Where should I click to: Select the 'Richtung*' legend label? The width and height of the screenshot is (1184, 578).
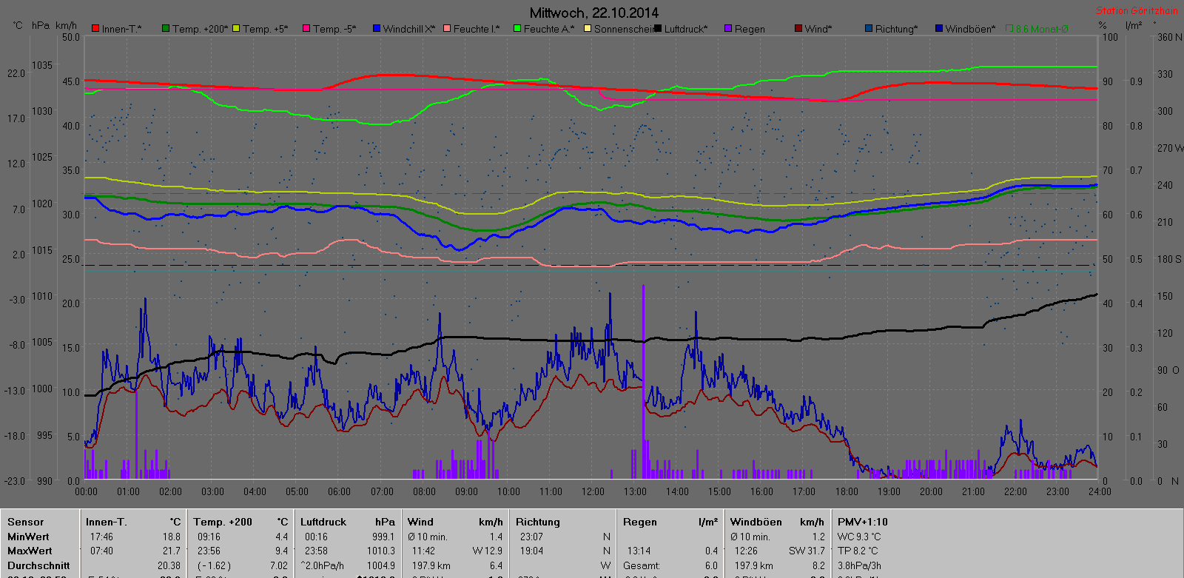coord(897,29)
